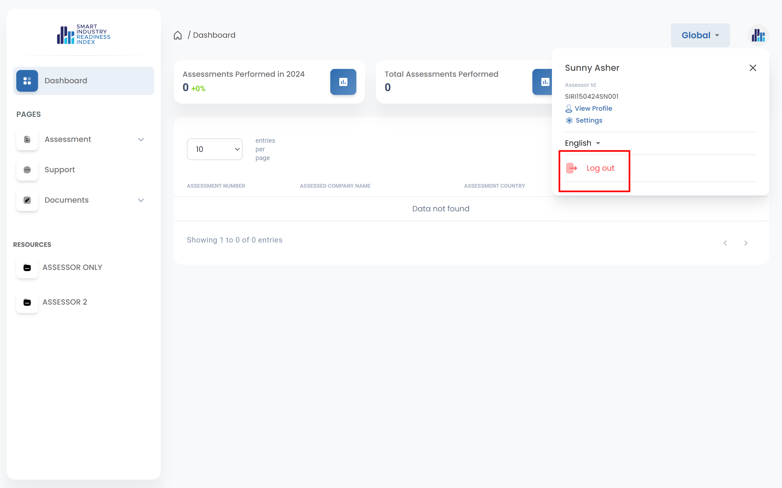Click the Log out button
Viewport: 782px width, 488px height.
point(600,168)
